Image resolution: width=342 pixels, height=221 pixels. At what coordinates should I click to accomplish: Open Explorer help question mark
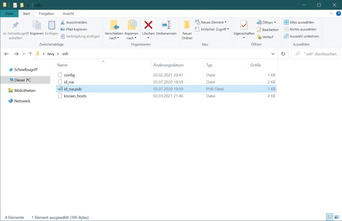pos(338,14)
